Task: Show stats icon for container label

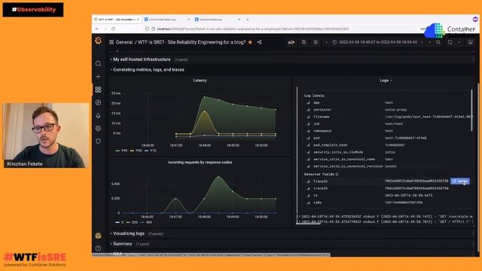Action: 308,110
